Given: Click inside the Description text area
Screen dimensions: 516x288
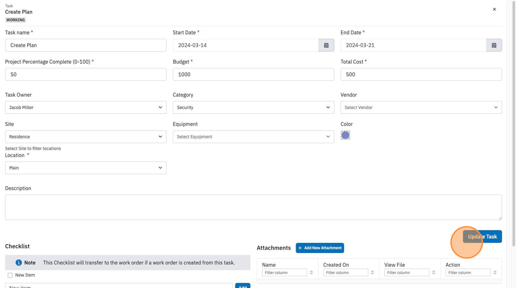Looking at the screenshot, I should point(253,207).
